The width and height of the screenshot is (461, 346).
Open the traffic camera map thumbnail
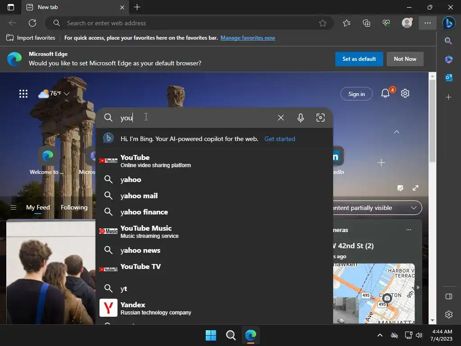(x=374, y=294)
